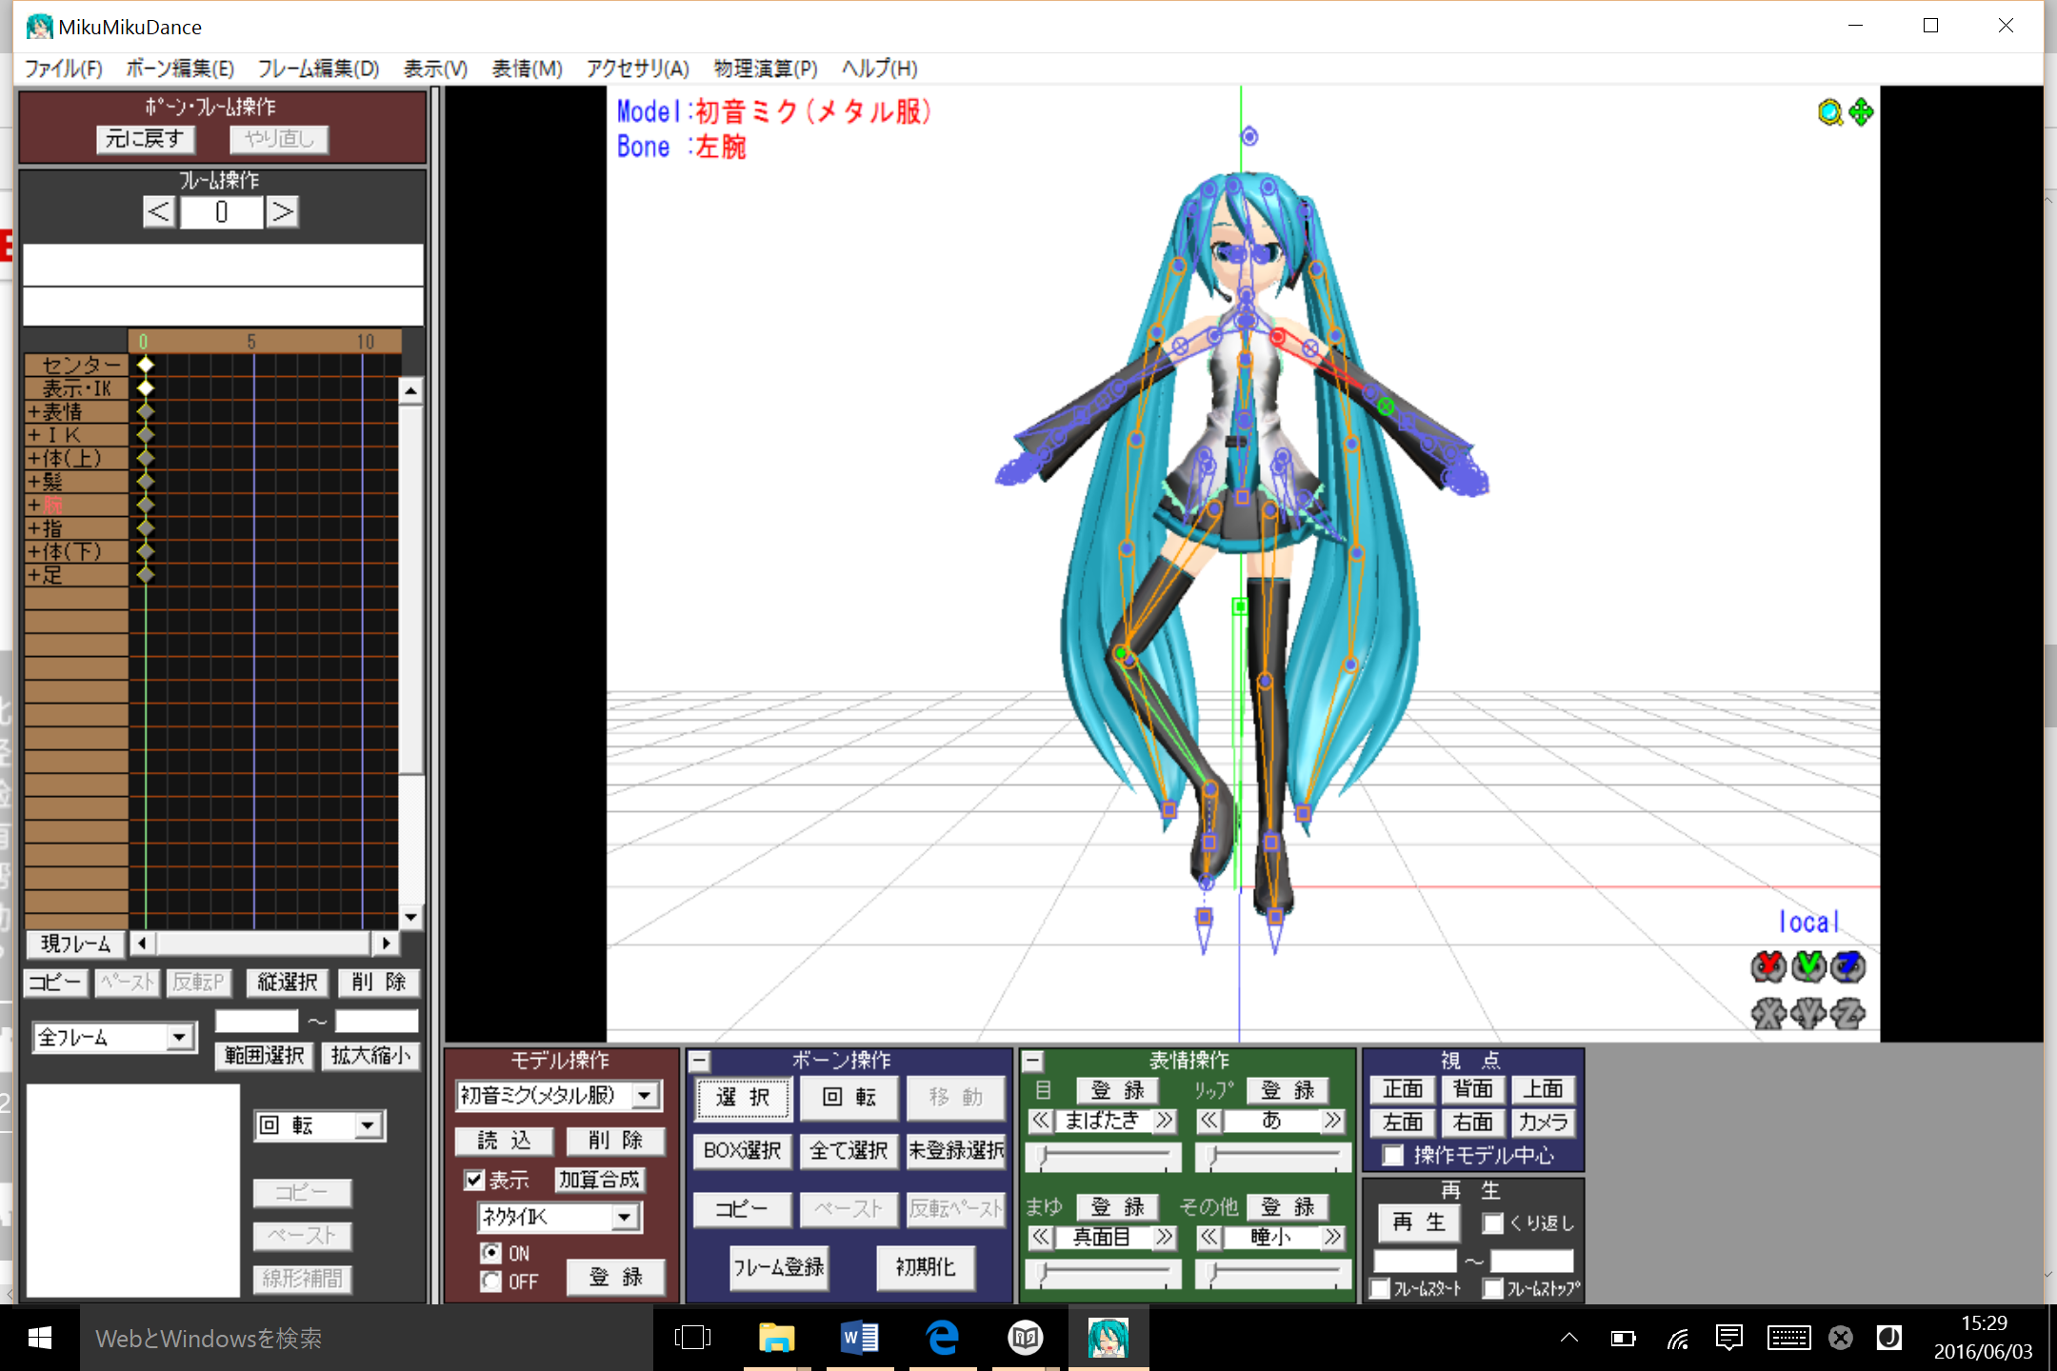Step to the next frame with the > button
The width and height of the screenshot is (2057, 1371).
pos(282,211)
